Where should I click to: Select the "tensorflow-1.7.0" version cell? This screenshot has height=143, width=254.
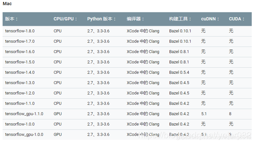20,41
